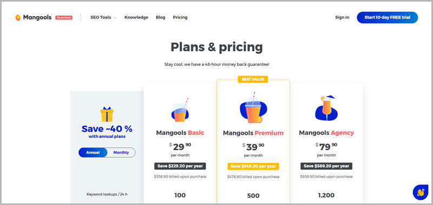Open the Knowledge menu item

click(136, 17)
